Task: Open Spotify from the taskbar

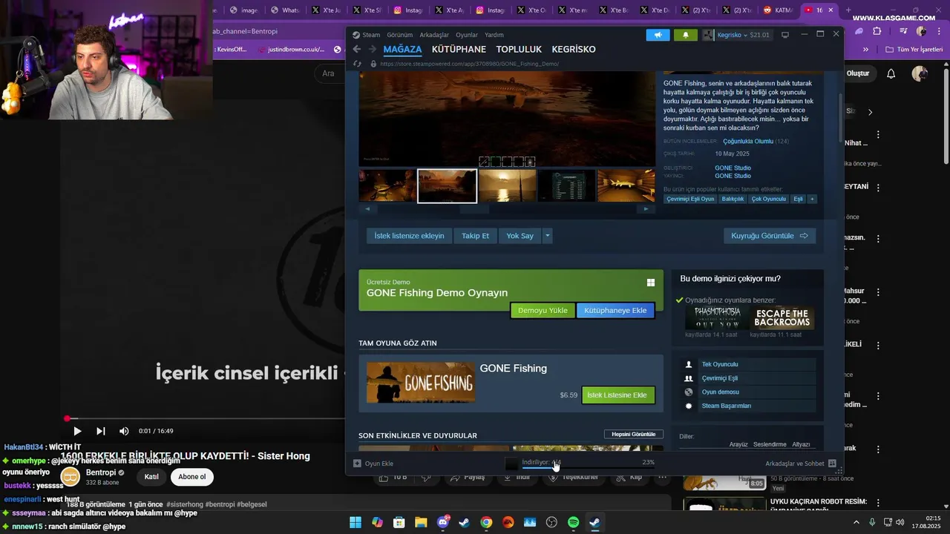Action: [573, 522]
